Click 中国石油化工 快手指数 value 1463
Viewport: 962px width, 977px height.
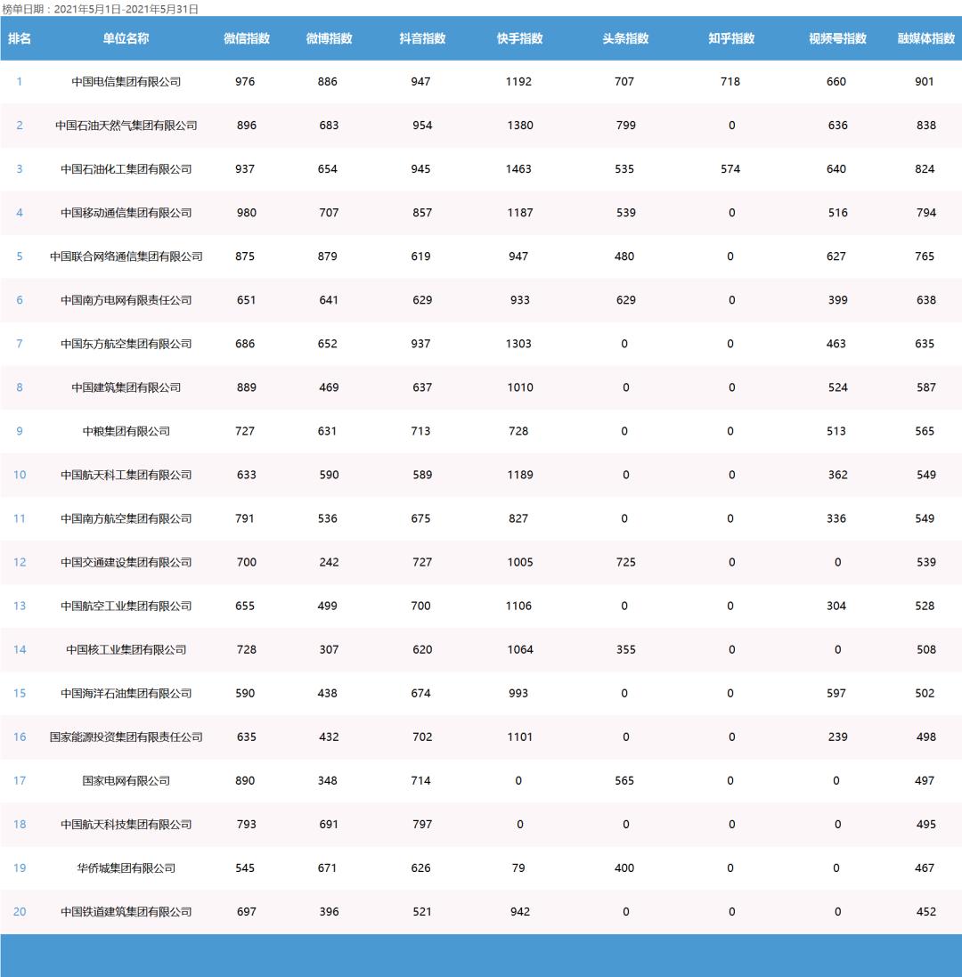pos(518,169)
